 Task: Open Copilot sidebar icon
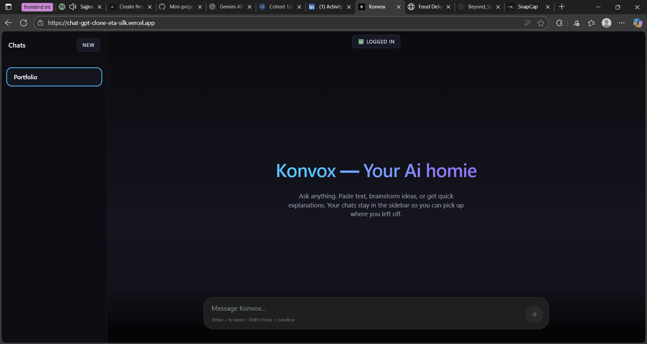[x=638, y=23]
